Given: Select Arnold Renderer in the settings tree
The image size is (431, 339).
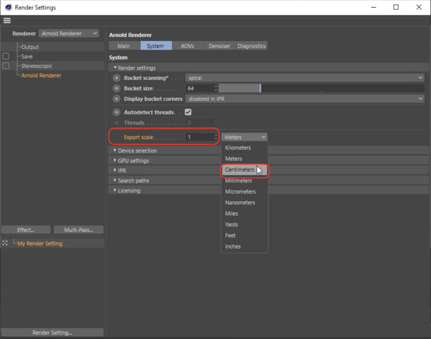Looking at the screenshot, I should (41, 76).
